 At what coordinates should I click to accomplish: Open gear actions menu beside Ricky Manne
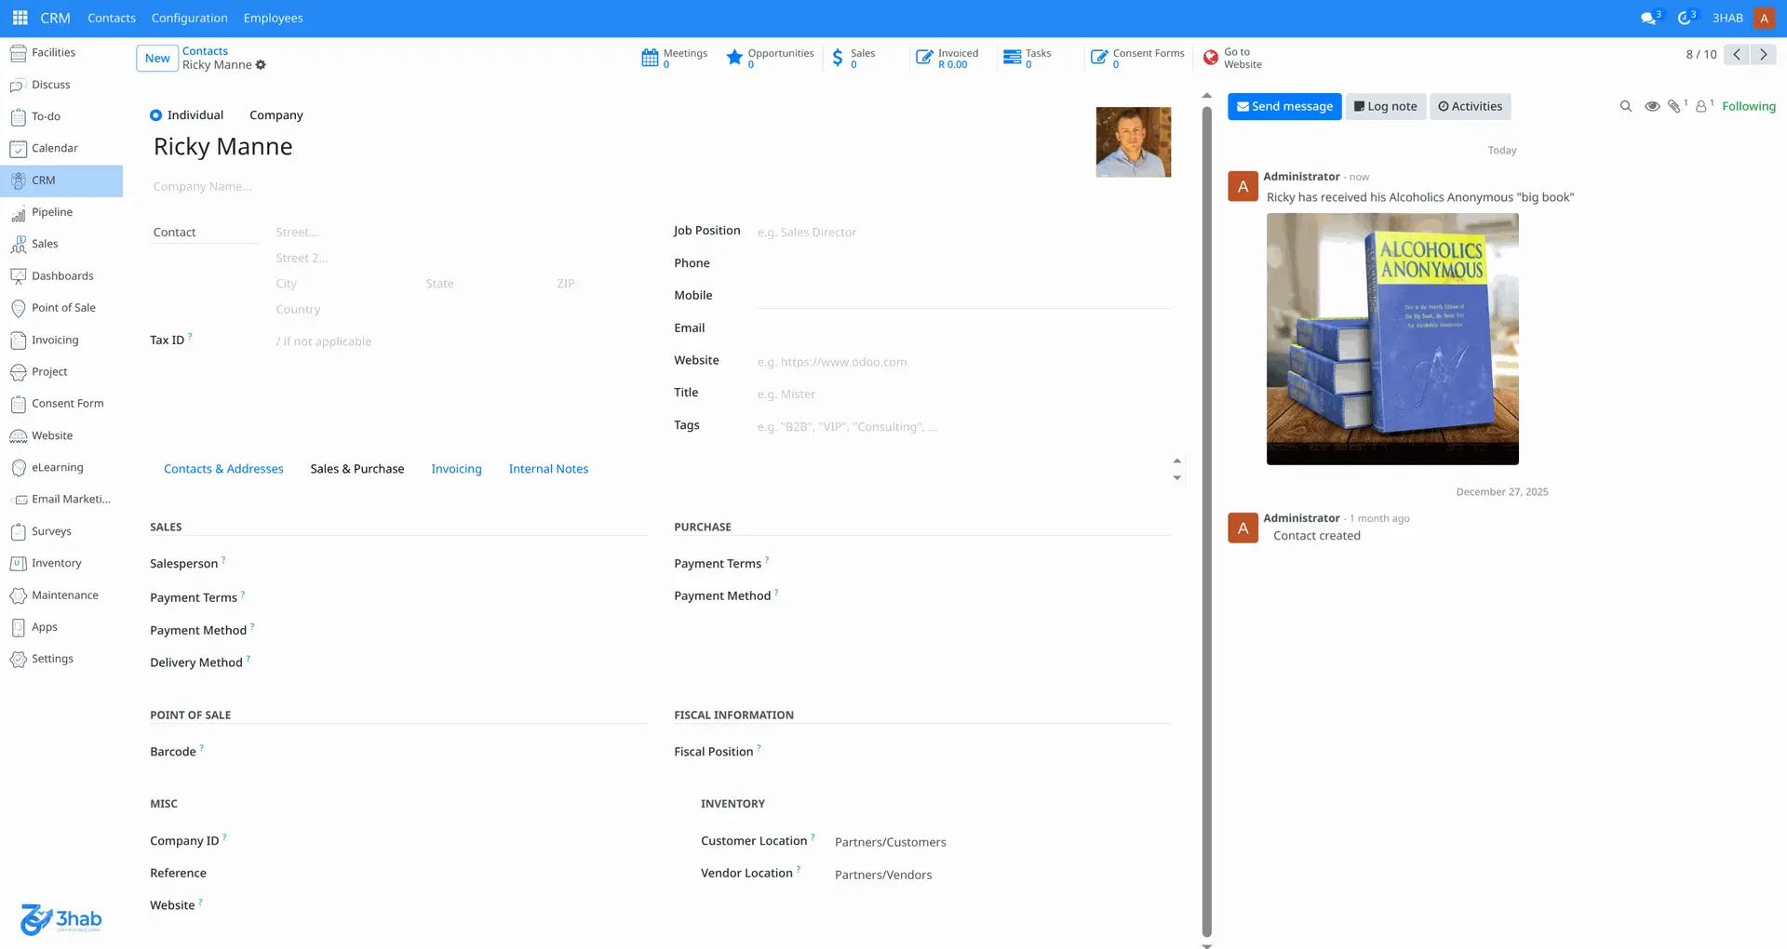(x=261, y=65)
